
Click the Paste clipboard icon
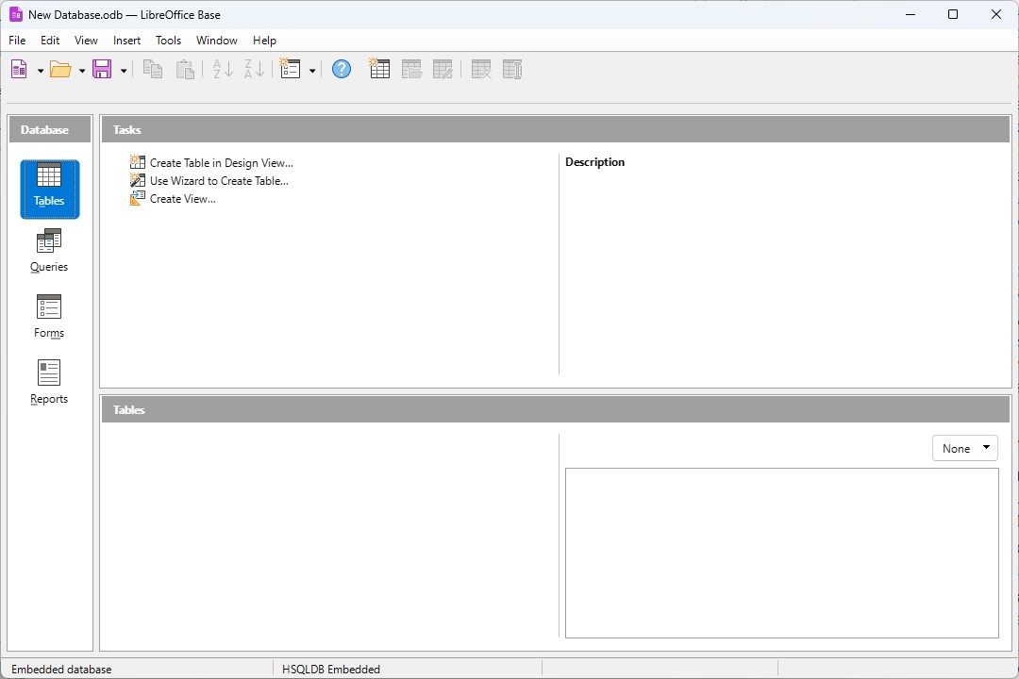pyautogui.click(x=185, y=69)
